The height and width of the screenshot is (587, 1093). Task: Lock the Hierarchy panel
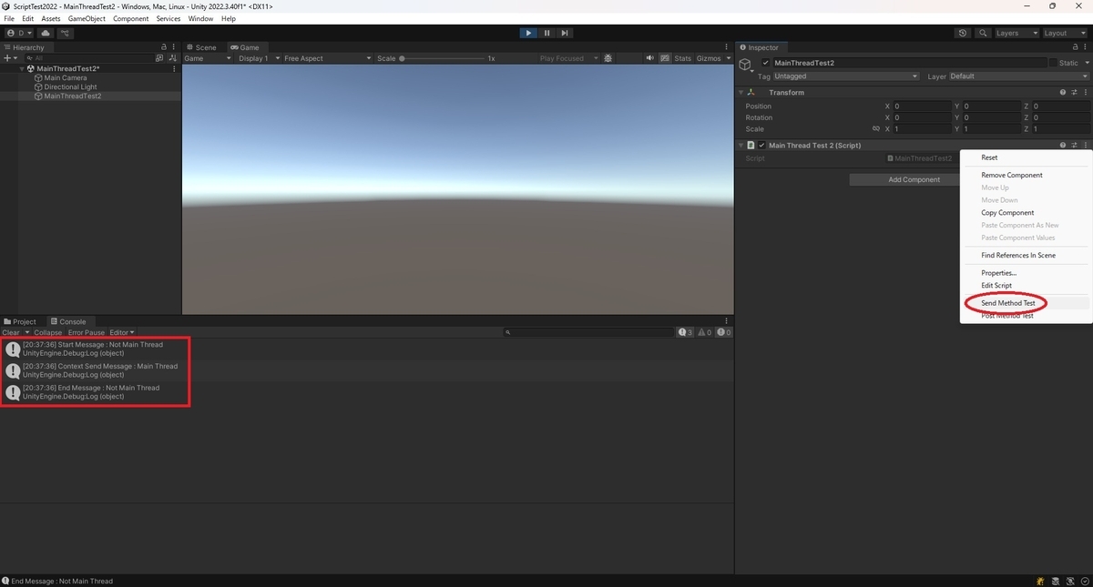[164, 47]
